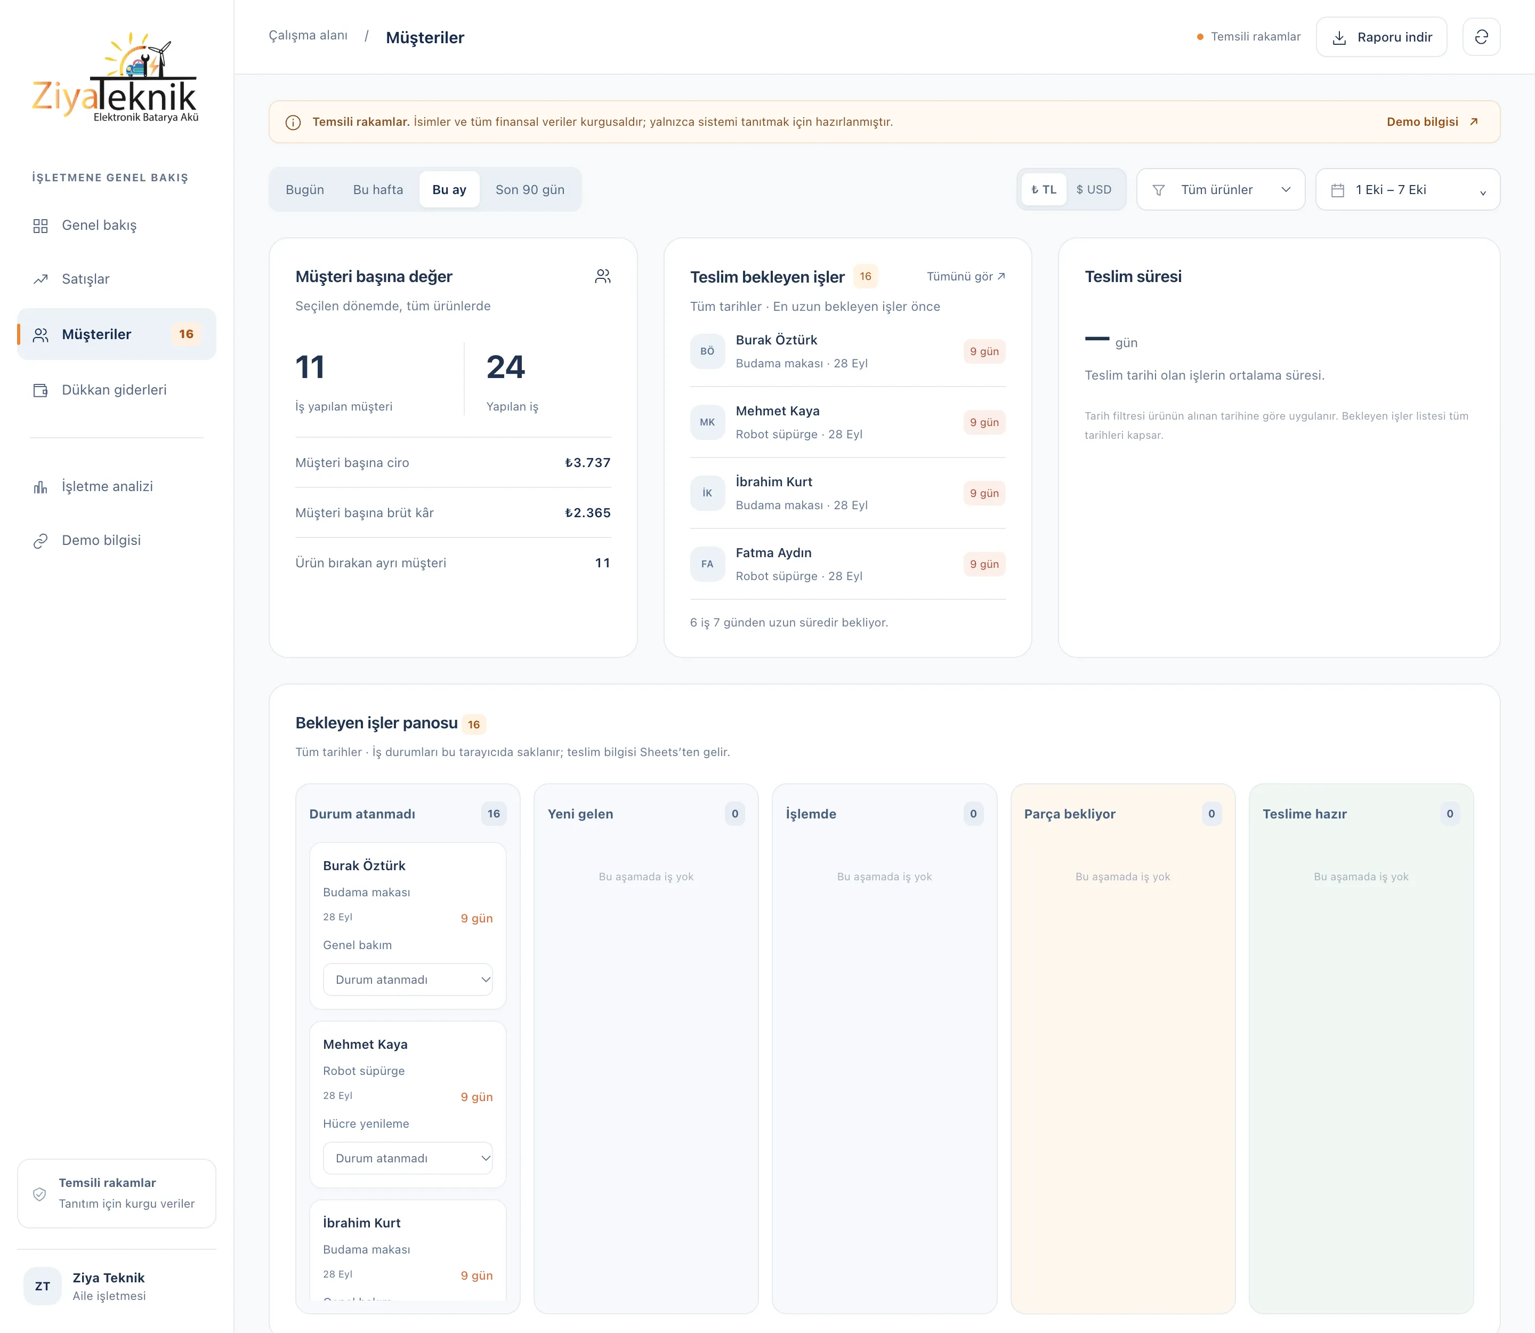Click the İK avatar for İbrahim Kurt
This screenshot has height=1333, width=1535.
pyautogui.click(x=707, y=493)
